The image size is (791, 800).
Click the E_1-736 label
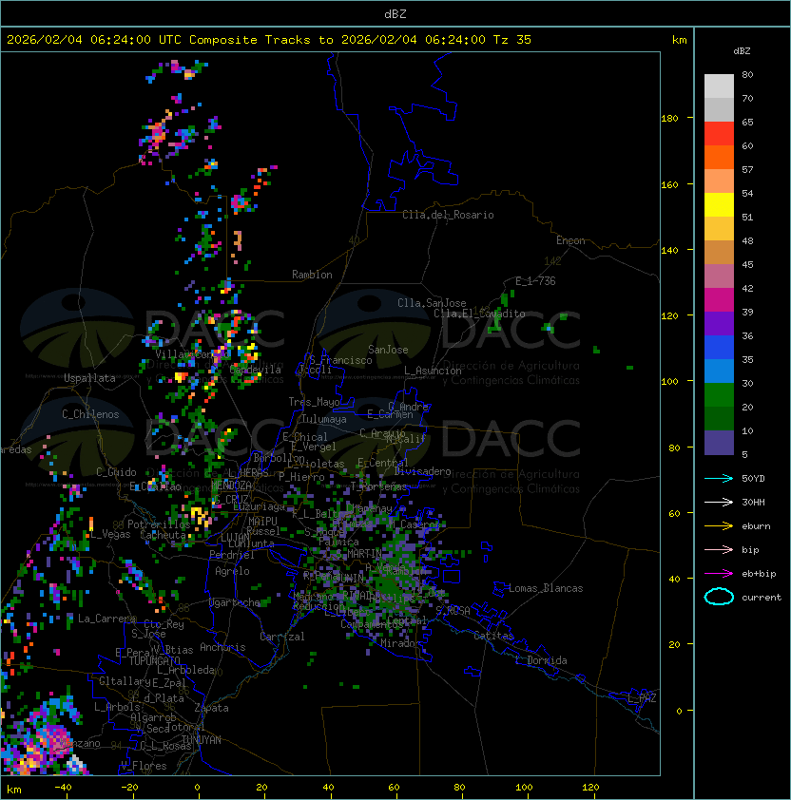pyautogui.click(x=535, y=281)
